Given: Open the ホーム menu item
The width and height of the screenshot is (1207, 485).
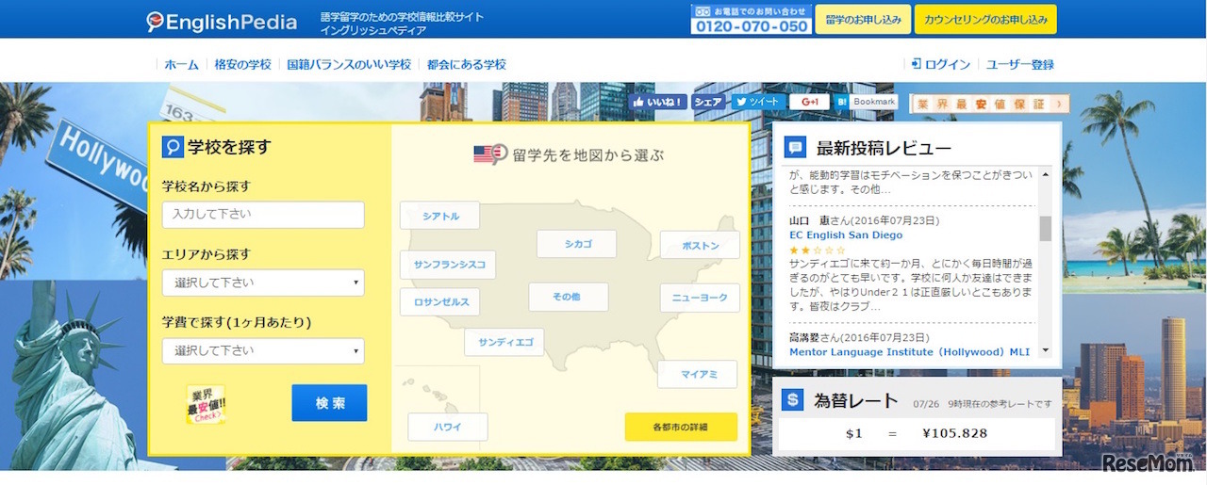Looking at the screenshot, I should (181, 64).
